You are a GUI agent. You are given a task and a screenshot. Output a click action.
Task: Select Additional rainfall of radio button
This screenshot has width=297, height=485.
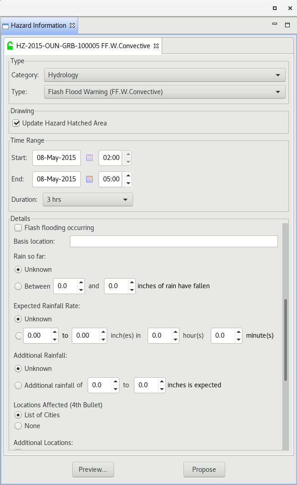[x=18, y=385]
